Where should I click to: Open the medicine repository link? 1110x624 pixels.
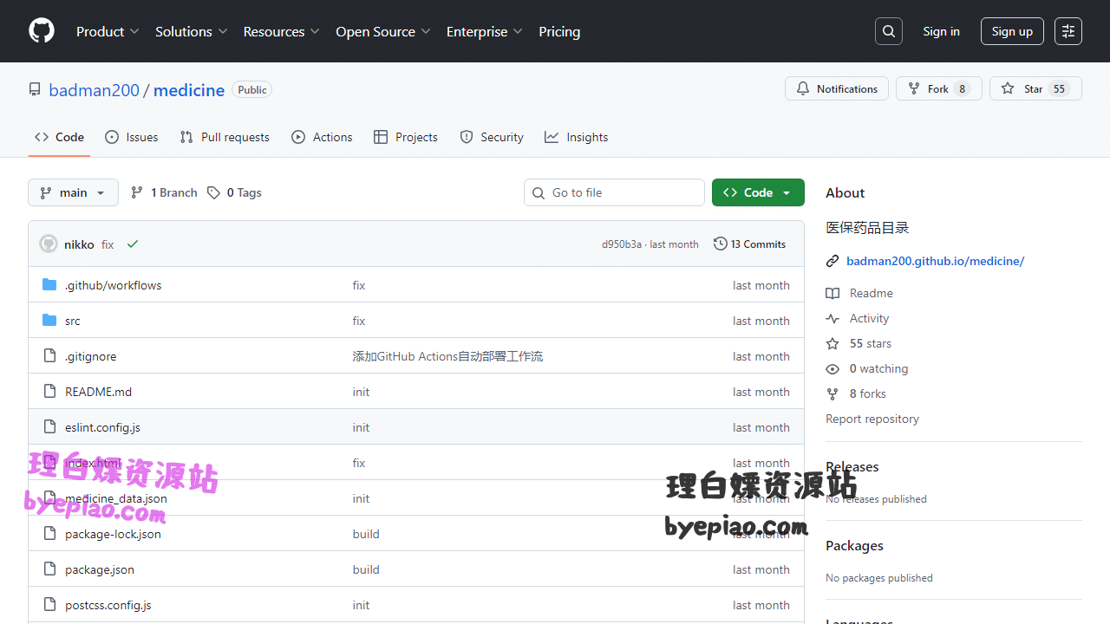189,90
